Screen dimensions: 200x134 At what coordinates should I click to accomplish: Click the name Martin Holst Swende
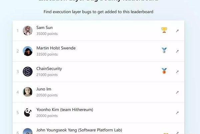[x=56, y=48]
